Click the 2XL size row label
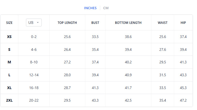This screenshot has width=197, height=110. click(9, 100)
